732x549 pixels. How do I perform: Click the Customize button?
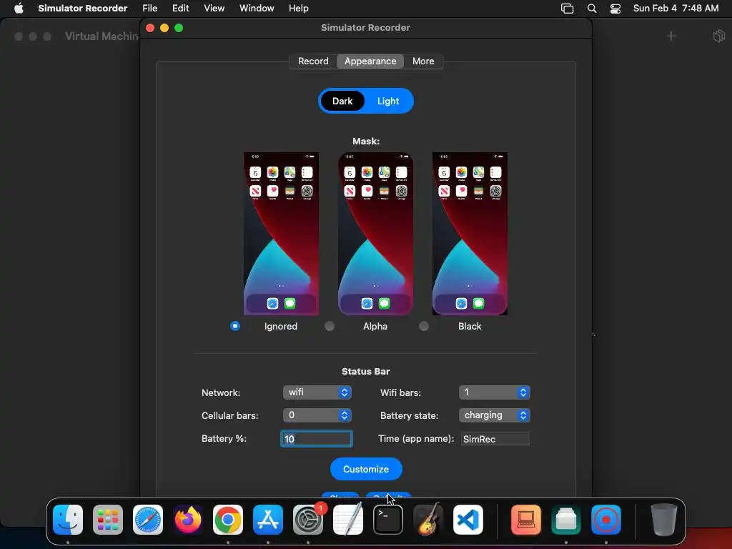tap(366, 469)
